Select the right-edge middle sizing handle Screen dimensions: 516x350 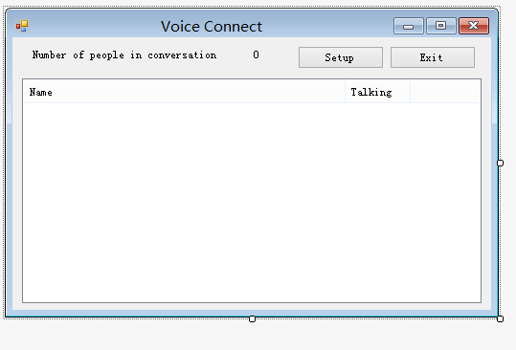(x=500, y=163)
